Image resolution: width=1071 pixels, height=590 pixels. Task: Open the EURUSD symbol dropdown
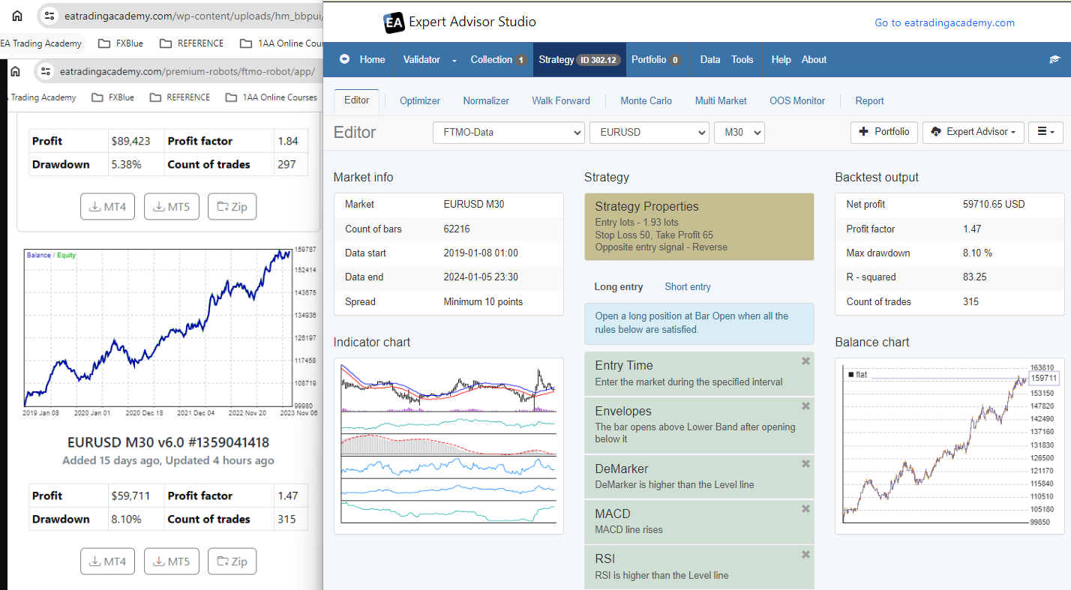coord(649,133)
